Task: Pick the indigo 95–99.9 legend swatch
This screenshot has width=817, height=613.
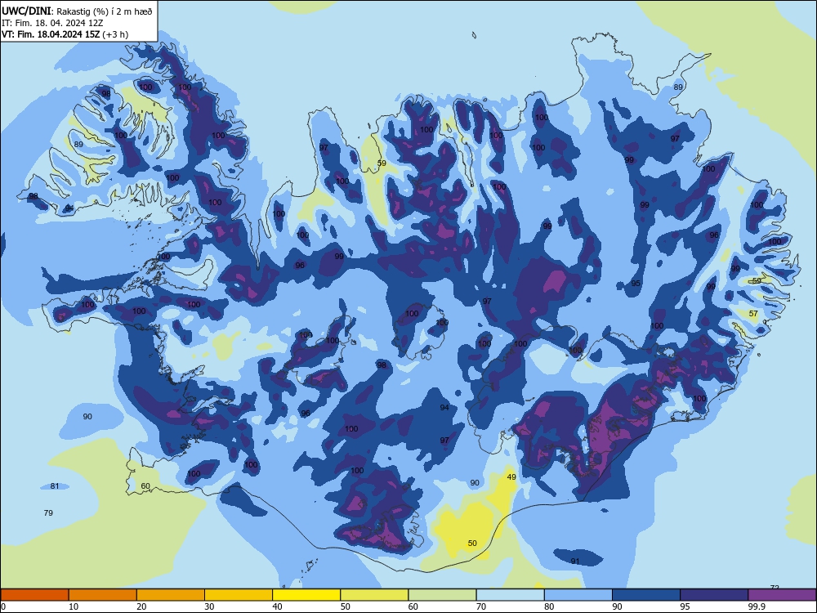Action: 714,595
